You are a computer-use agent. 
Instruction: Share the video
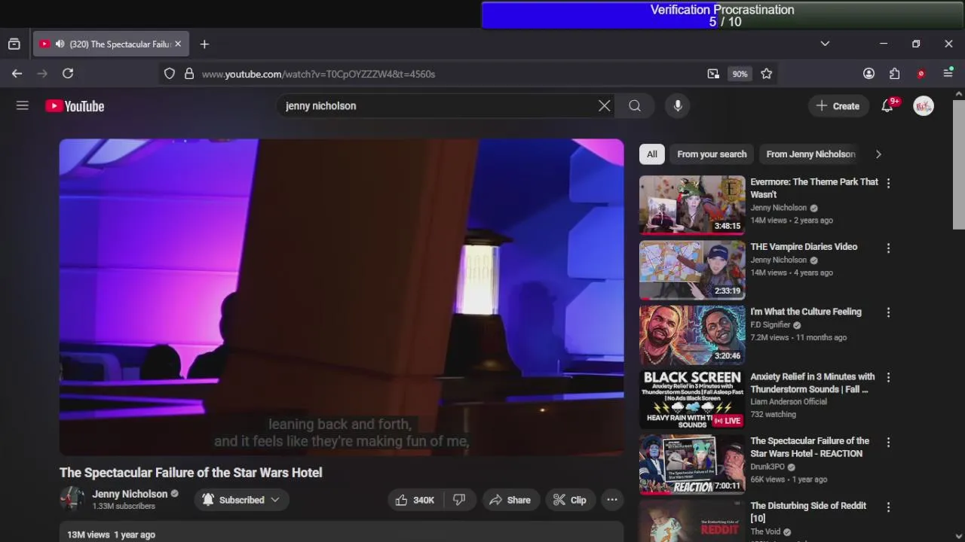[x=510, y=500]
